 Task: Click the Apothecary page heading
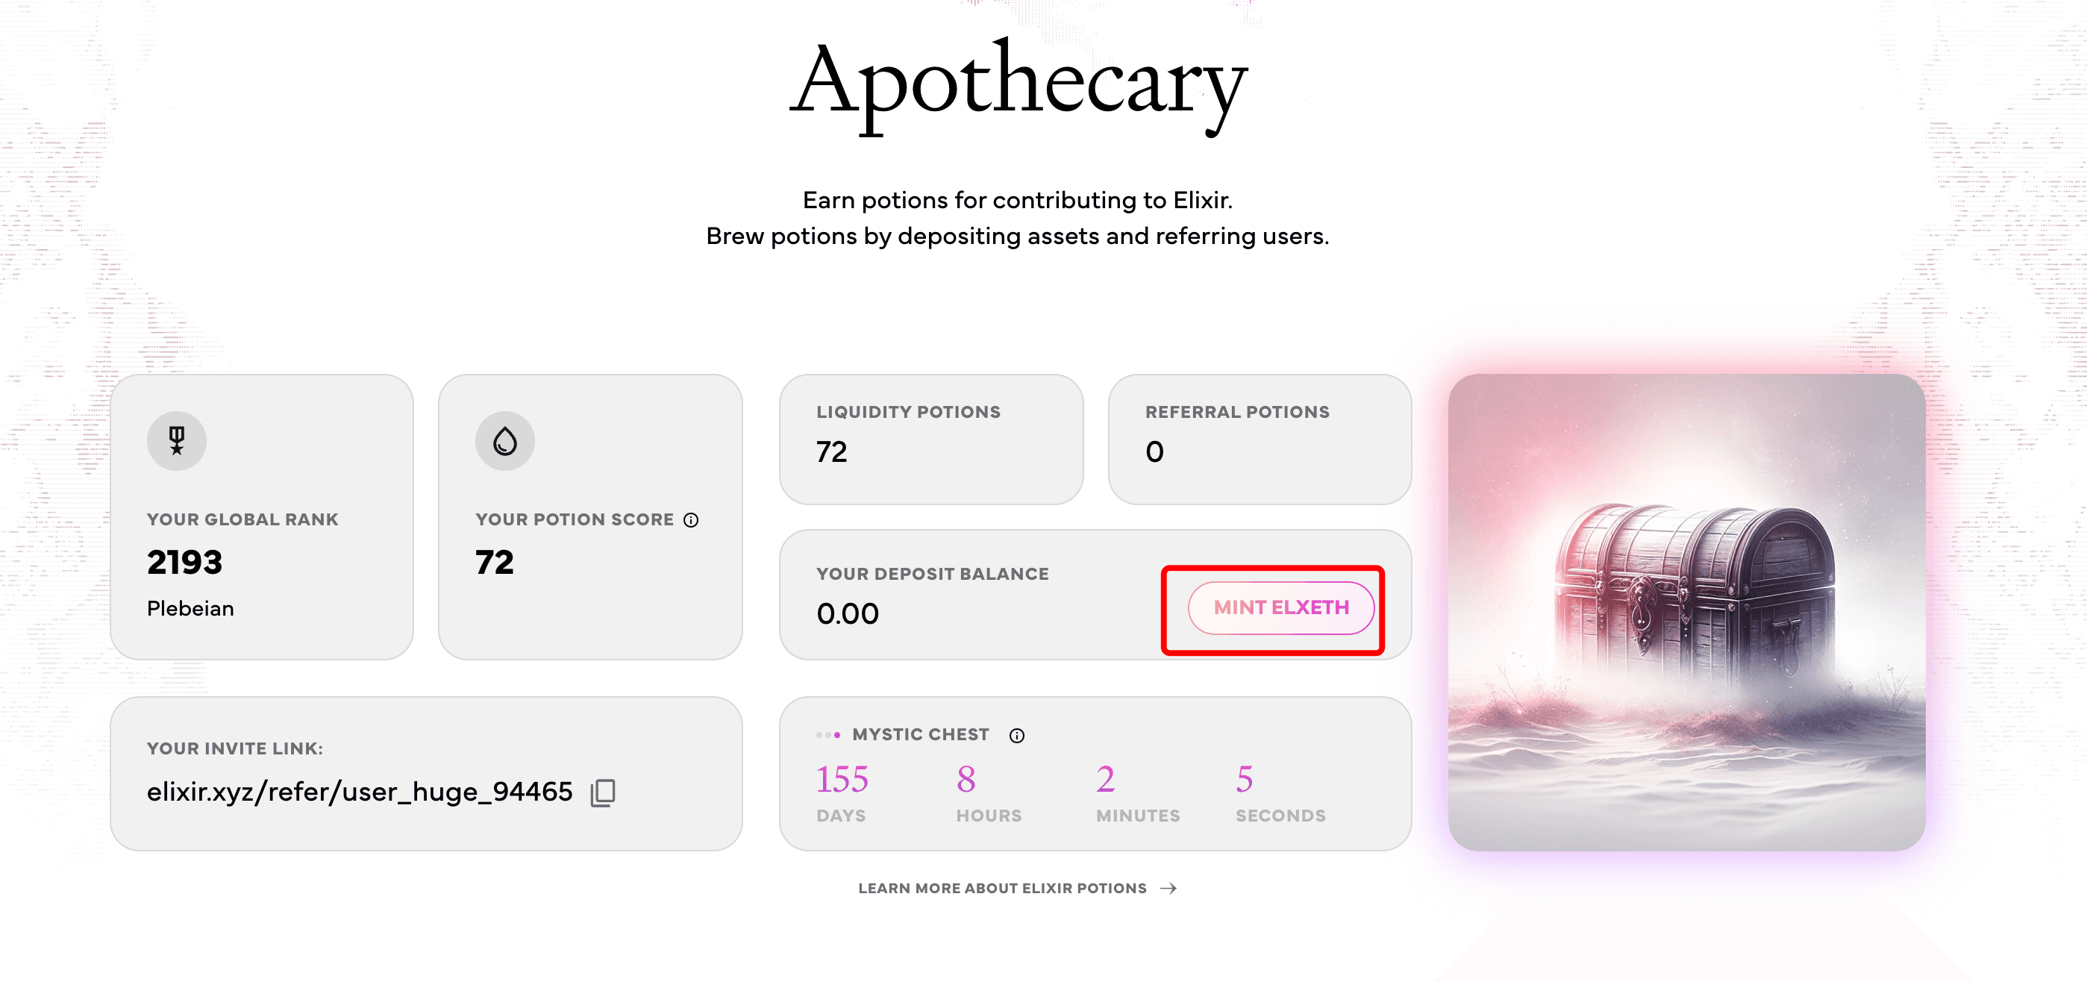coord(1018,86)
